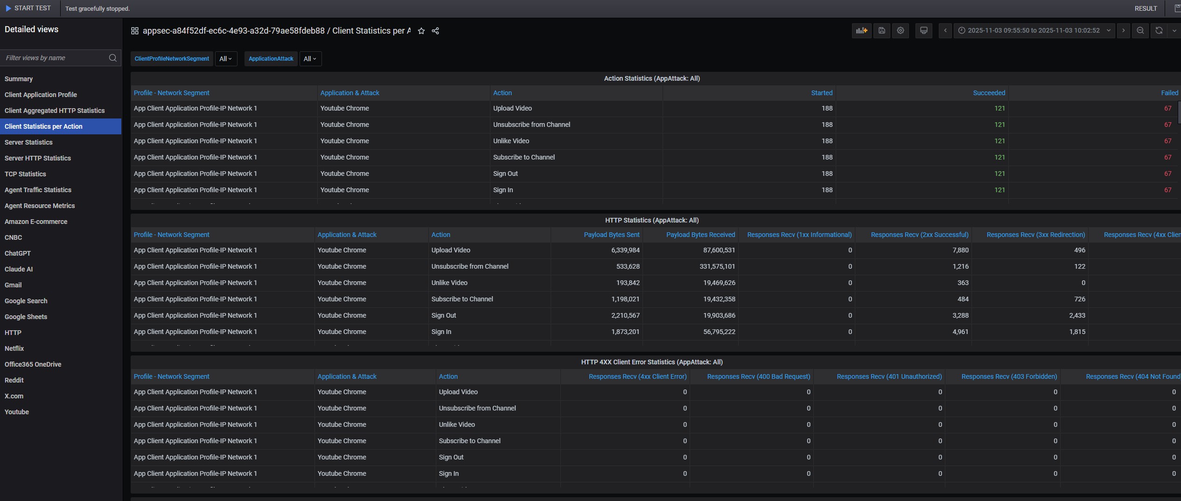Click the Add panel icon
The width and height of the screenshot is (1181, 501).
coord(861,31)
